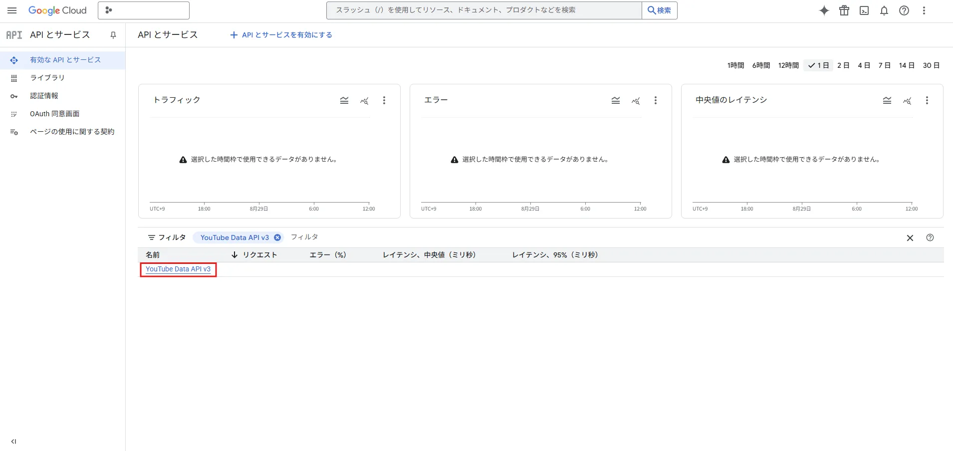Image resolution: width=953 pixels, height=451 pixels.
Task: Open OAuth 同意画面 in the sidebar
Action: (62, 114)
